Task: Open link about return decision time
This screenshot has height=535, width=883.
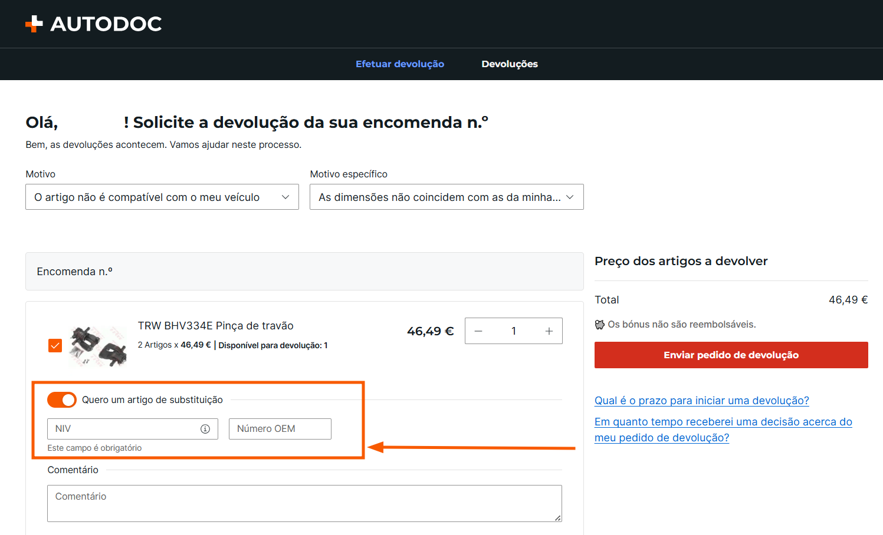Action: click(723, 430)
